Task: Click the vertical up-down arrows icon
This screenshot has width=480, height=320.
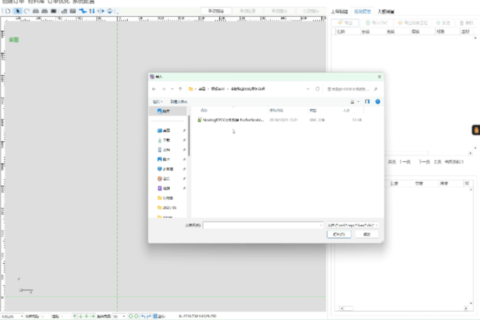Action: [91, 11]
